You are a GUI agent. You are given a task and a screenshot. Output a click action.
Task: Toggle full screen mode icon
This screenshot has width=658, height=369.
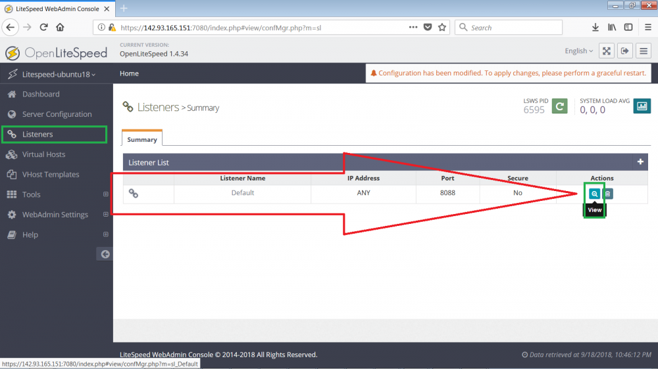coord(607,51)
